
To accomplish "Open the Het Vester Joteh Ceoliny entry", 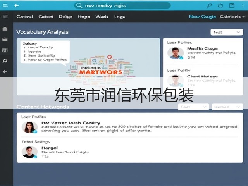I will tap(71, 123).
